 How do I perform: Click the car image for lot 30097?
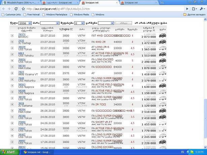(x=163, y=142)
